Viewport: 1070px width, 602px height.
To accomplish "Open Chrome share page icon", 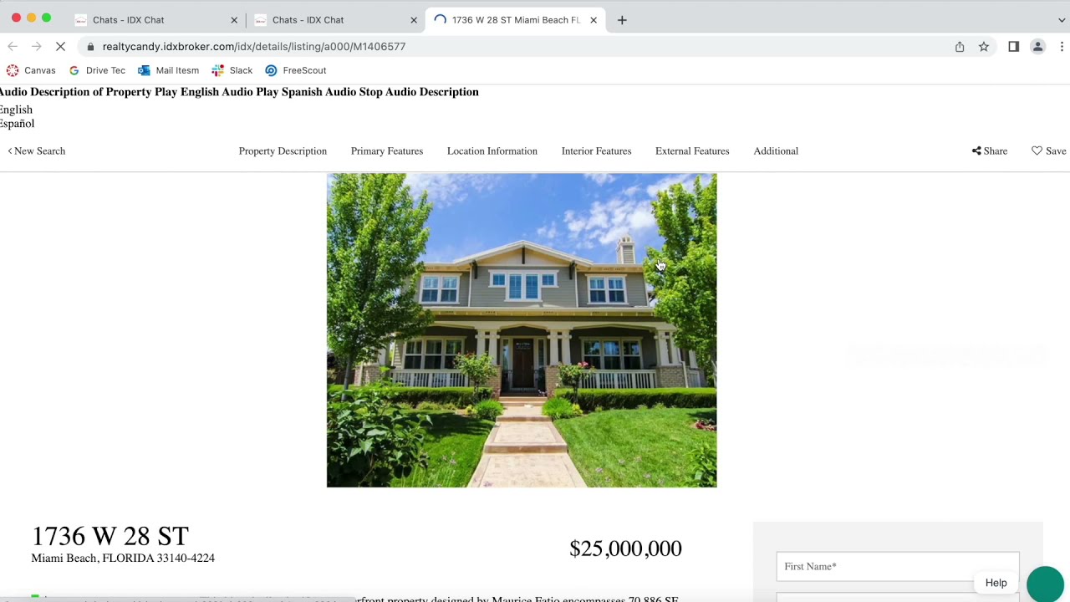I will click(960, 47).
